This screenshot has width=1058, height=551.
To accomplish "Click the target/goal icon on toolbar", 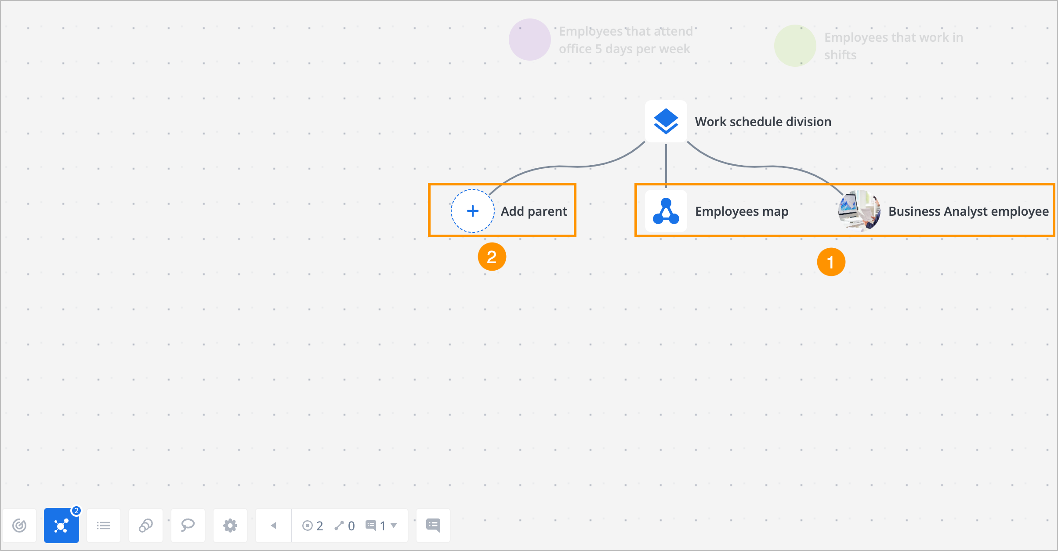I will [x=20, y=524].
